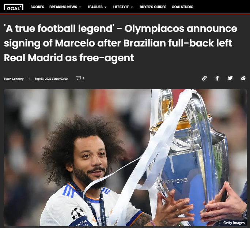Share the article on Facebook
Image resolution: width=250 pixels, height=228 pixels.
217,78
